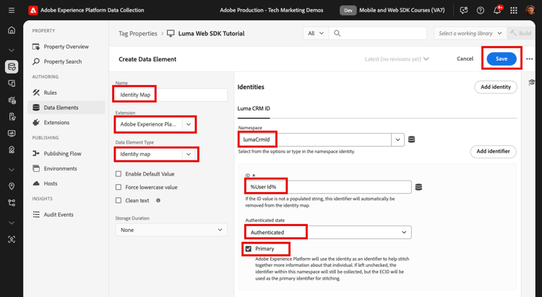
Task: Go to Tag Properties breadcrumb
Action: [138, 33]
